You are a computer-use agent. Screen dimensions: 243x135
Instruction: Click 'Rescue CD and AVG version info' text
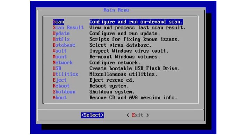[133, 98]
